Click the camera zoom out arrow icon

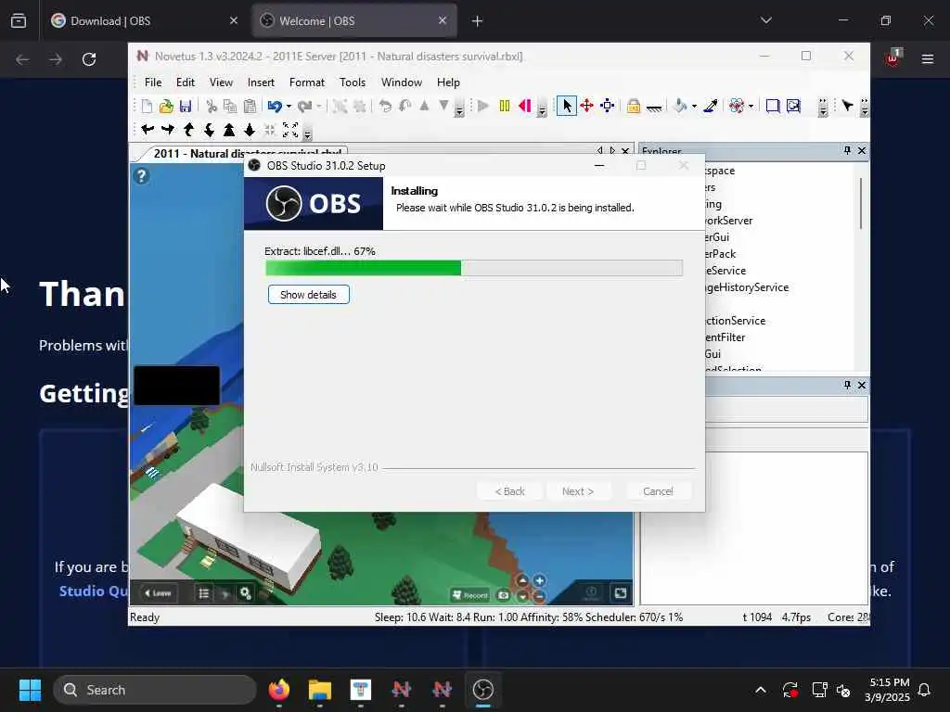click(250, 130)
